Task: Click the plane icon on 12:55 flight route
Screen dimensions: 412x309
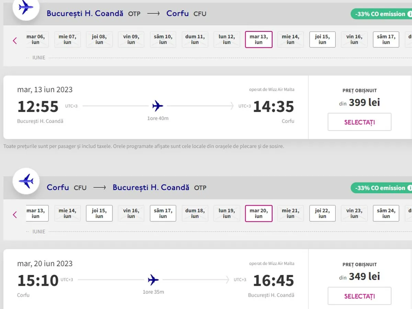Action: coord(158,106)
